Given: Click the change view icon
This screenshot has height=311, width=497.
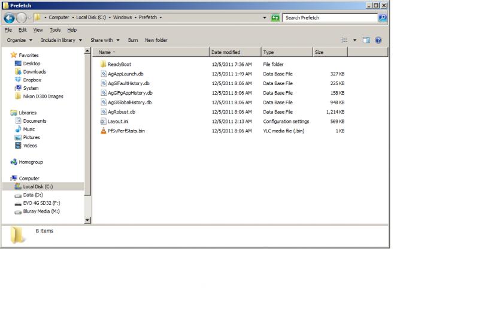Looking at the screenshot, I should coord(344,40).
